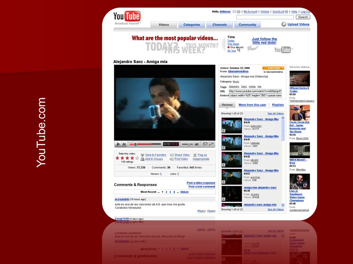Open the Music category link
353x264 pixels.
tap(236, 82)
